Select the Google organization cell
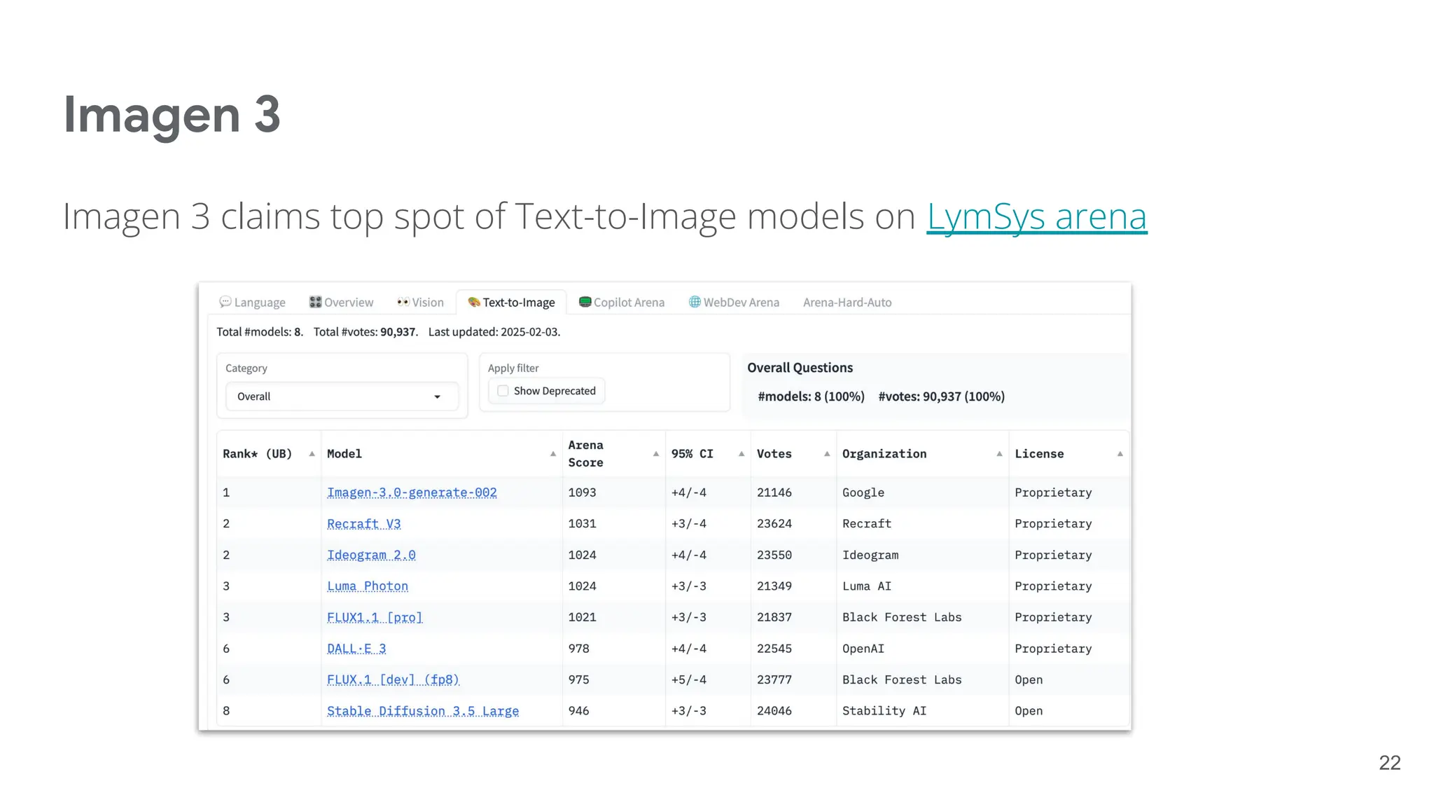This screenshot has width=1434, height=807. pyautogui.click(x=863, y=492)
